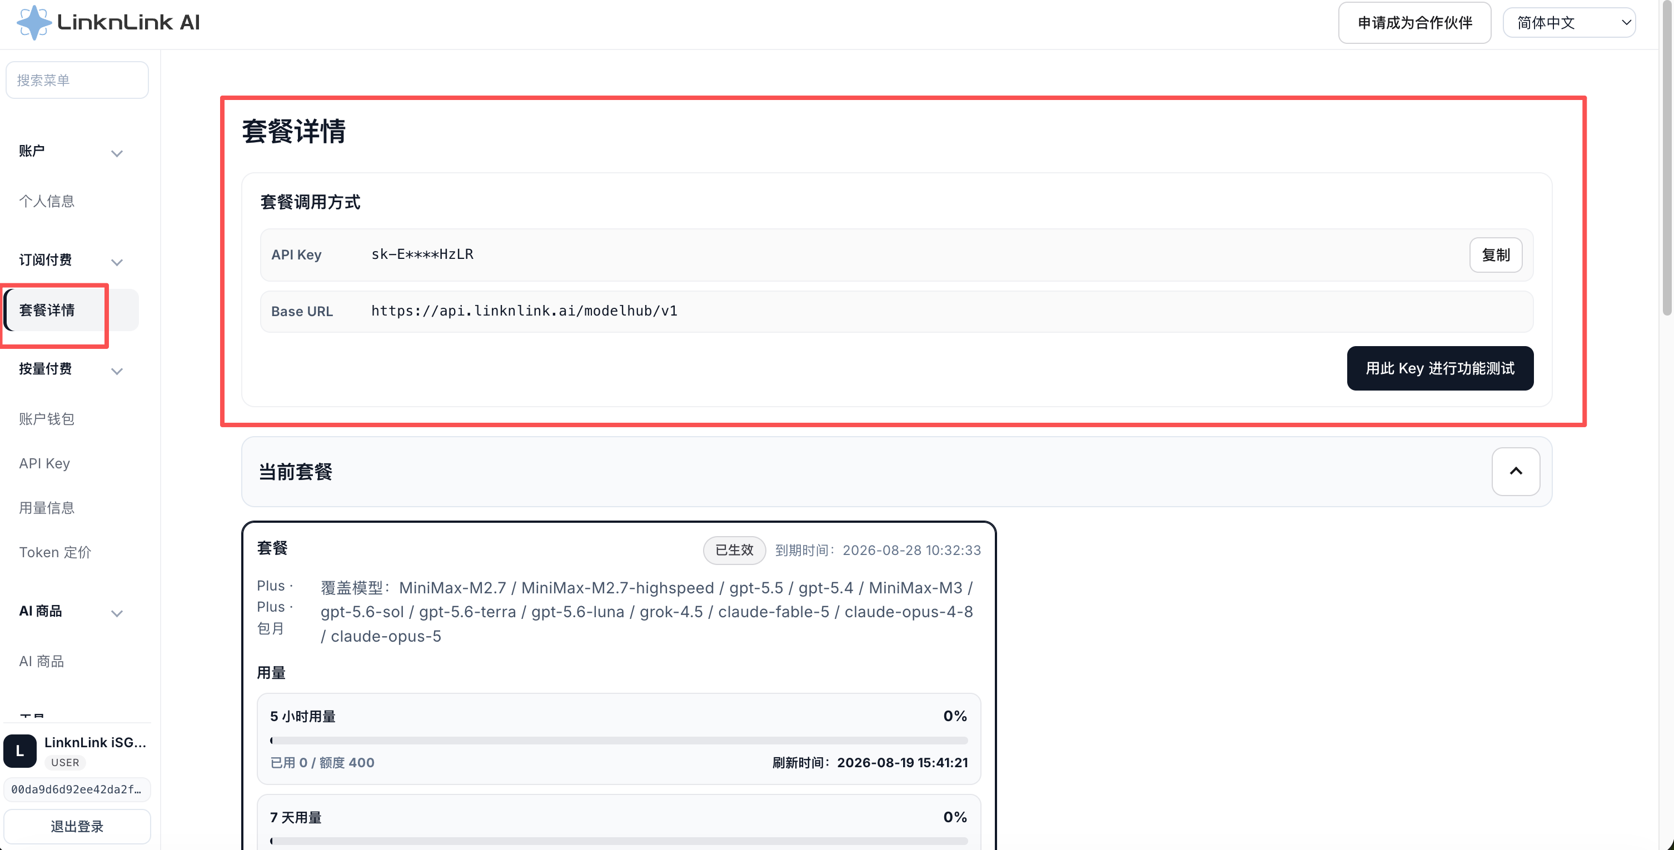Collapse the 账户 menu group
This screenshot has width=1674, height=850.
pos(117,154)
